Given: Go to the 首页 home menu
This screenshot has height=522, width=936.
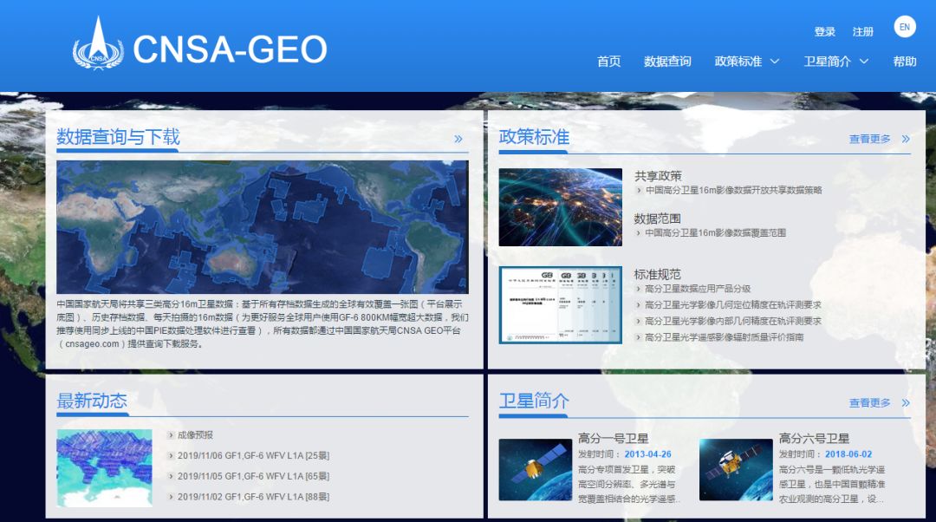Looking at the screenshot, I should (x=608, y=62).
